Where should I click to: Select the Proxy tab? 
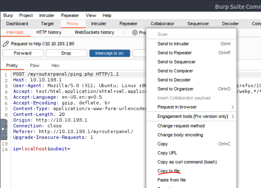[72, 24]
